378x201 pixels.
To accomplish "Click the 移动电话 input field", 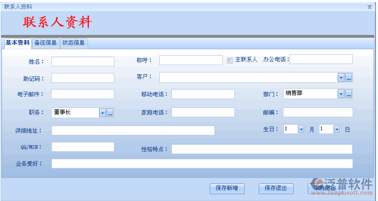I will click(203, 94).
